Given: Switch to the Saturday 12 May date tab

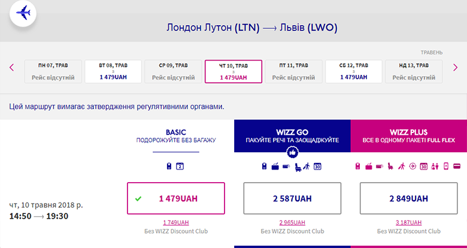Looking at the screenshot, I should (353, 71).
